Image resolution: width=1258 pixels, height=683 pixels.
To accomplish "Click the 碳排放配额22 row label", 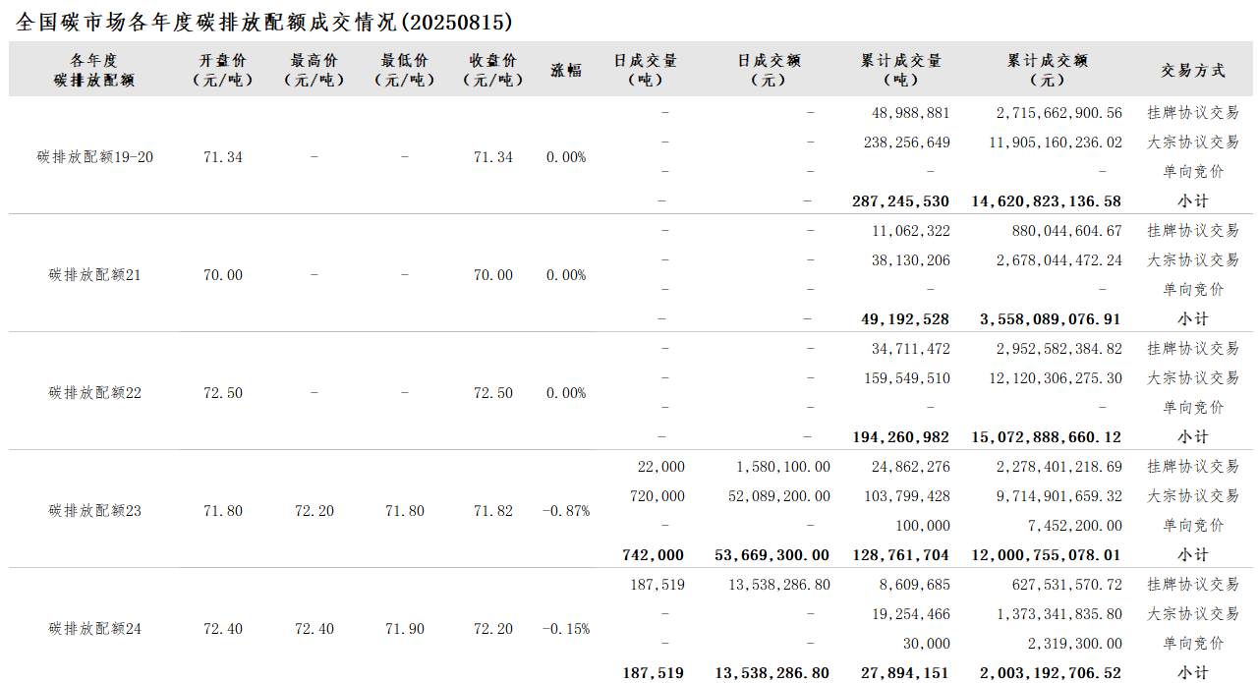I will (x=95, y=393).
